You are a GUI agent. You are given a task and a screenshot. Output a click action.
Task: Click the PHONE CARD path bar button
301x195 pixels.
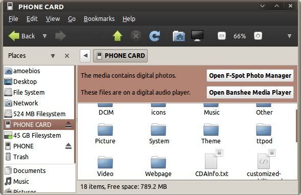click(x=121, y=56)
